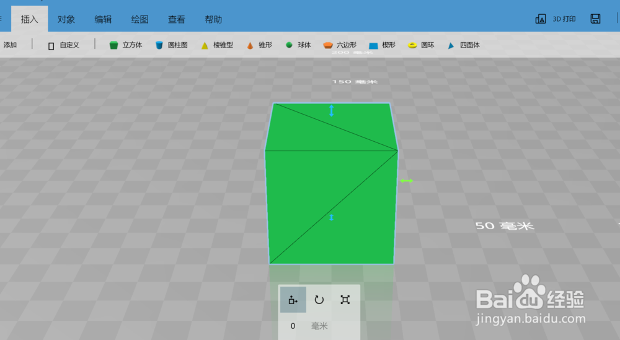Insert a 四面体 tetrahedron shape

463,45
